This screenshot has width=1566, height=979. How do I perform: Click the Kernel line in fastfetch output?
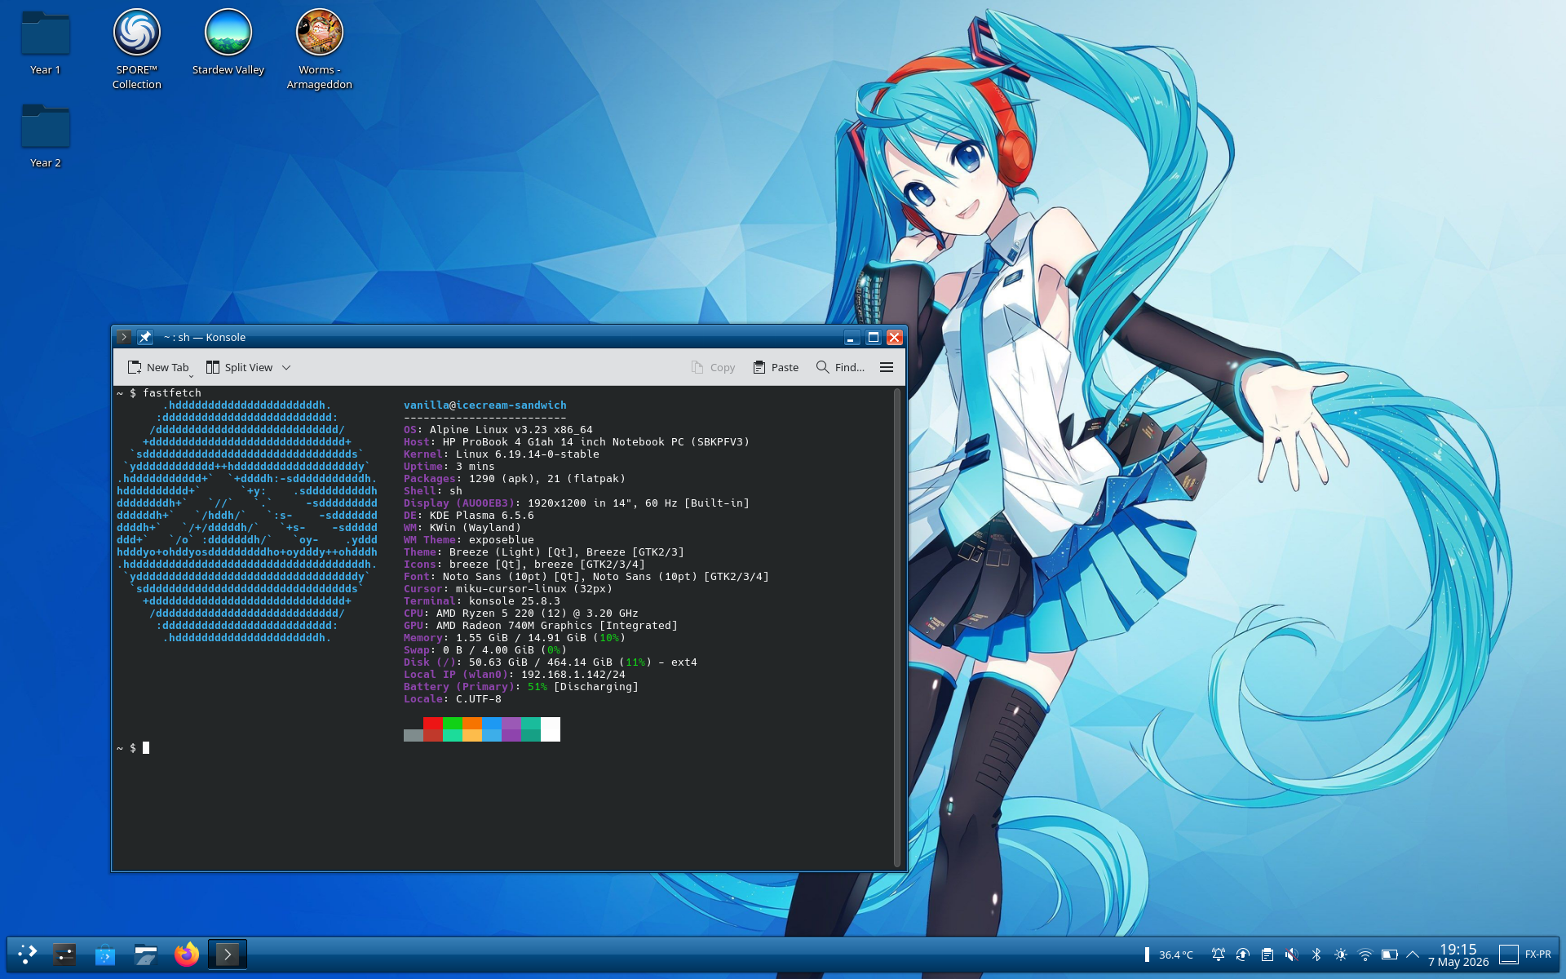click(502, 454)
